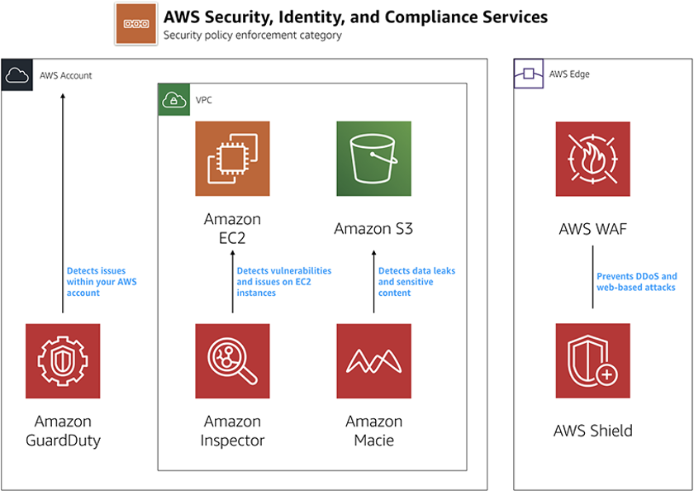
Task: Click the diagram title 'AWS Security, Identity, and Compliance Services'
Action: 355,17
